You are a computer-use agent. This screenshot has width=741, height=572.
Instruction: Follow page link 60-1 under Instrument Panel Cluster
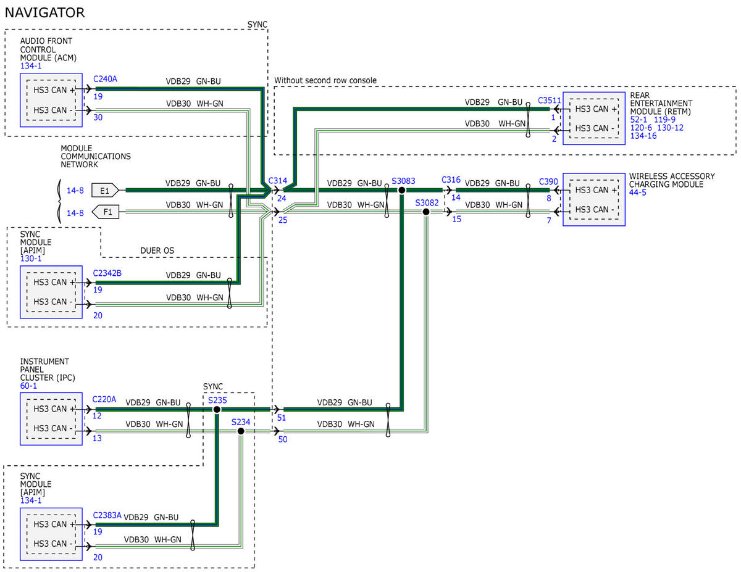[x=29, y=386]
